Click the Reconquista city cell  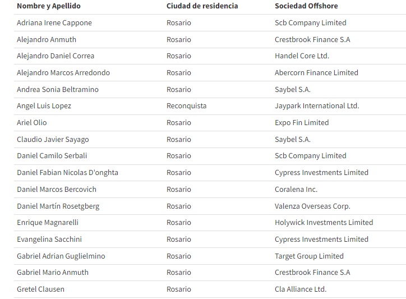click(186, 106)
